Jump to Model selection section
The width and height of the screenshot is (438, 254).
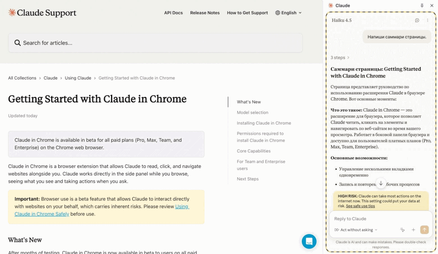coord(253,112)
